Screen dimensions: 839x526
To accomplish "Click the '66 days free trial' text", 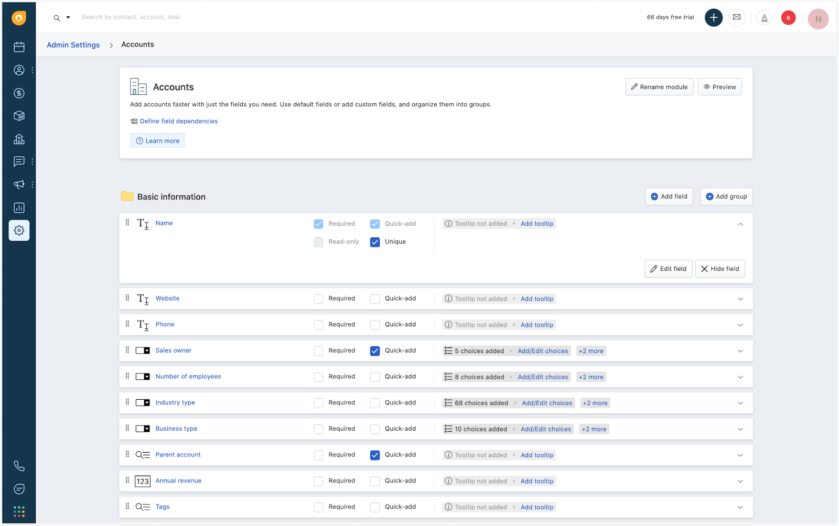I will point(670,17).
